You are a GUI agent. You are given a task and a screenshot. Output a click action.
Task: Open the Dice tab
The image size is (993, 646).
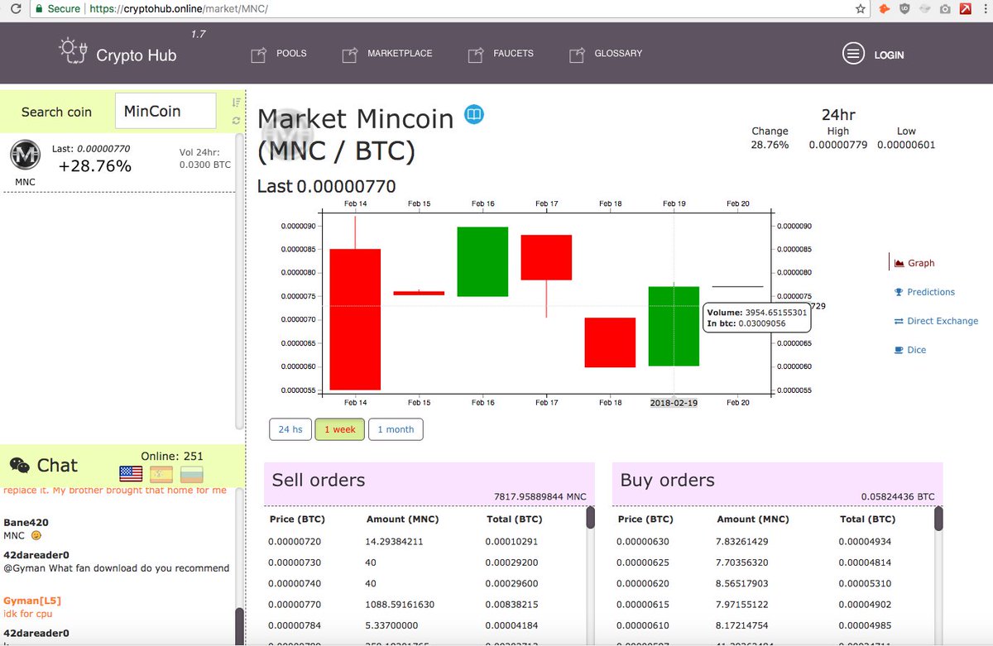click(917, 350)
